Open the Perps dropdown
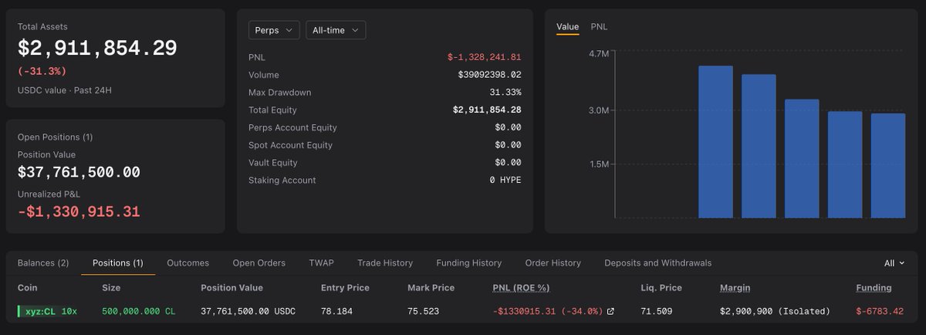Image resolution: width=926 pixels, height=335 pixels. tap(274, 30)
